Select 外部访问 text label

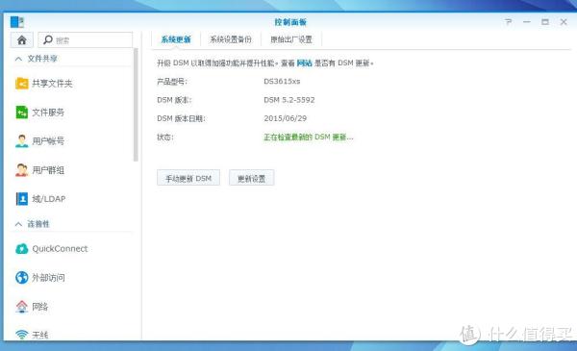pos(48,277)
